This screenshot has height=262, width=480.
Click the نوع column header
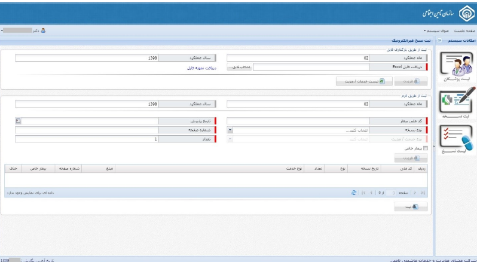pyautogui.click(x=336, y=169)
